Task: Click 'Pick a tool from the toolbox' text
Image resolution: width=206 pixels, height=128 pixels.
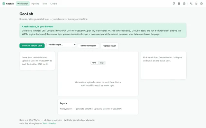Action: (162, 59)
